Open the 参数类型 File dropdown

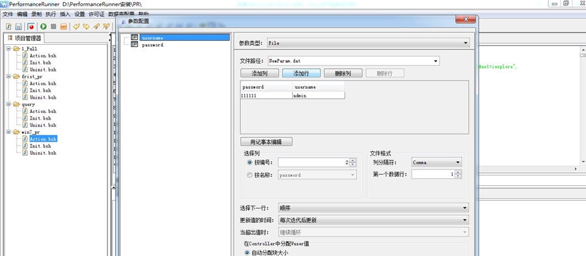coord(466,44)
